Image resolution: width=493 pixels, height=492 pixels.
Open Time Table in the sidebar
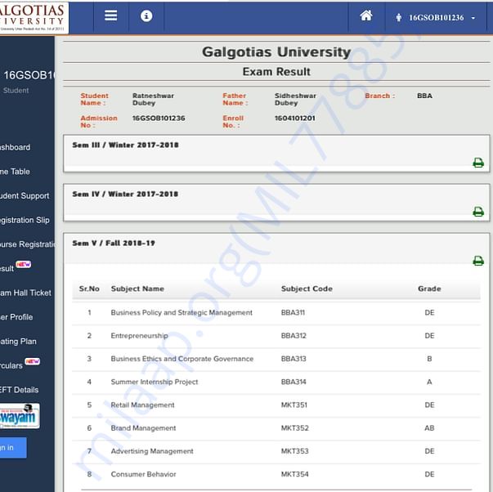click(x=15, y=172)
